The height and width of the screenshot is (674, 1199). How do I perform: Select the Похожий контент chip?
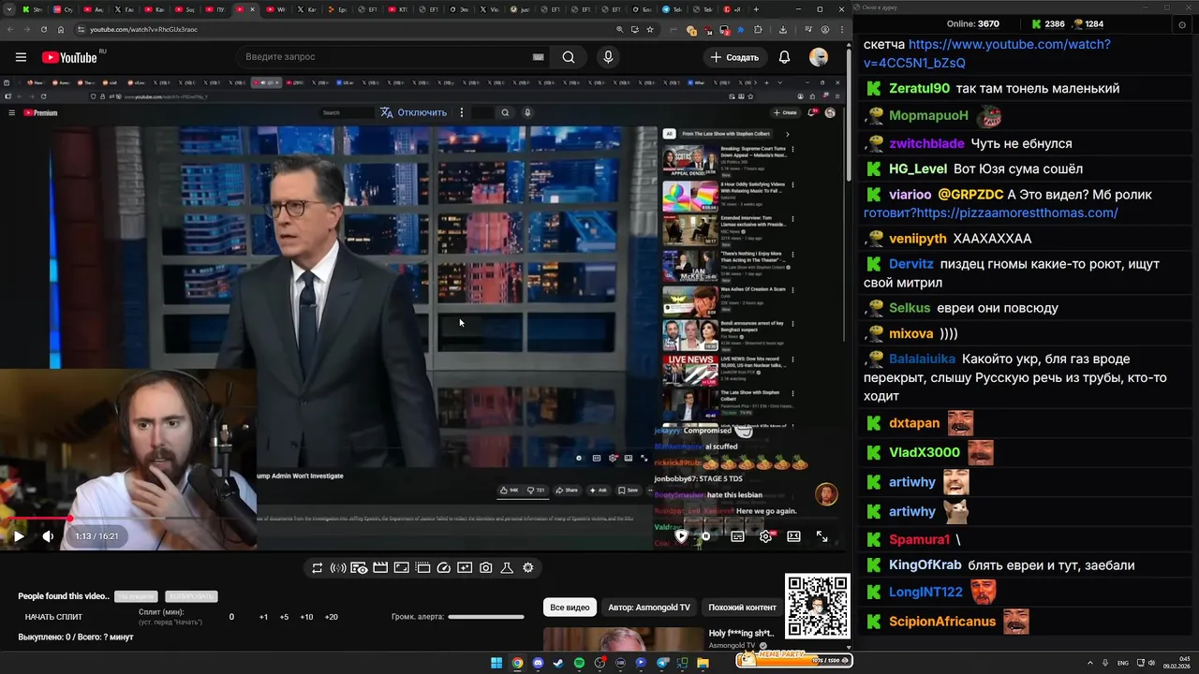742,608
